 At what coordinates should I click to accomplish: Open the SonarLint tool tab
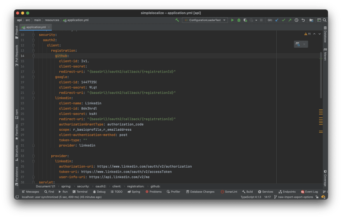229,192
